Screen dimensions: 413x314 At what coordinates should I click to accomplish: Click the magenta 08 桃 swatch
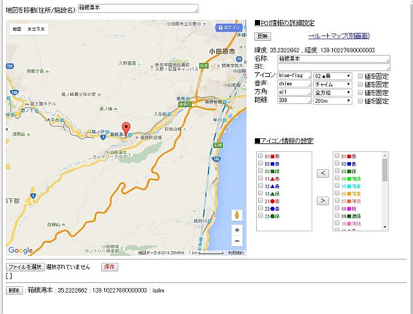(349, 209)
